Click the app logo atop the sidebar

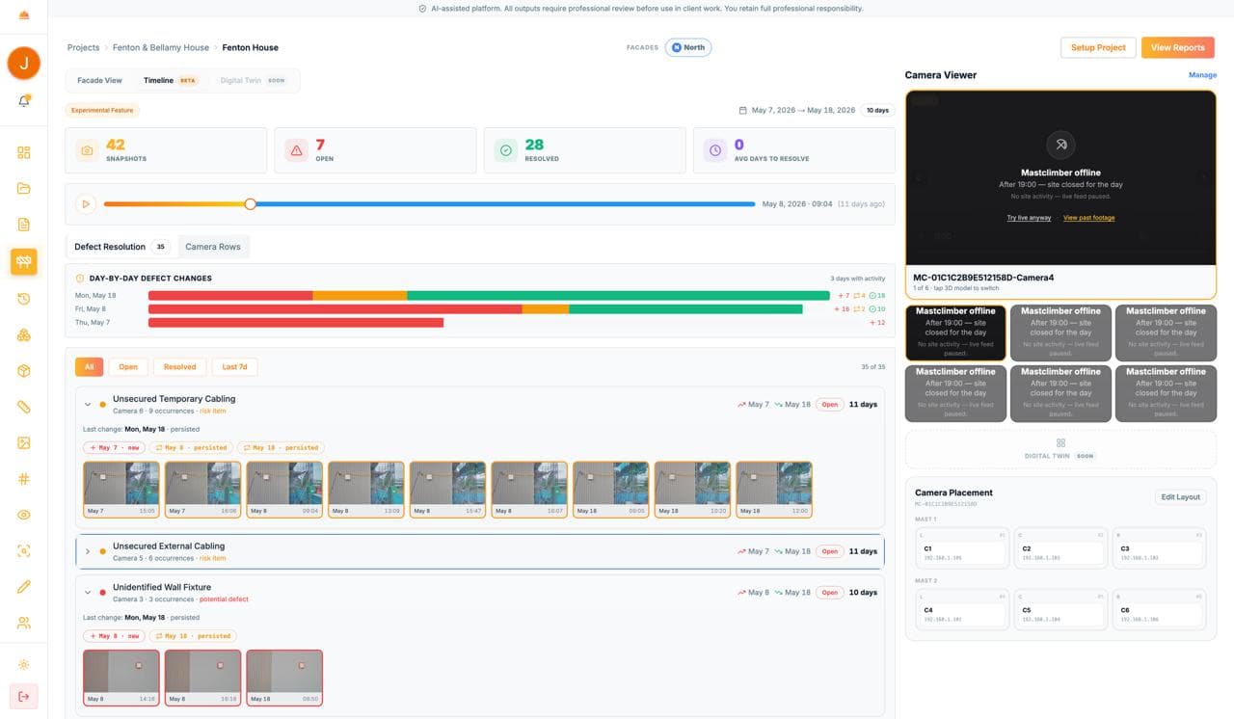24,14
